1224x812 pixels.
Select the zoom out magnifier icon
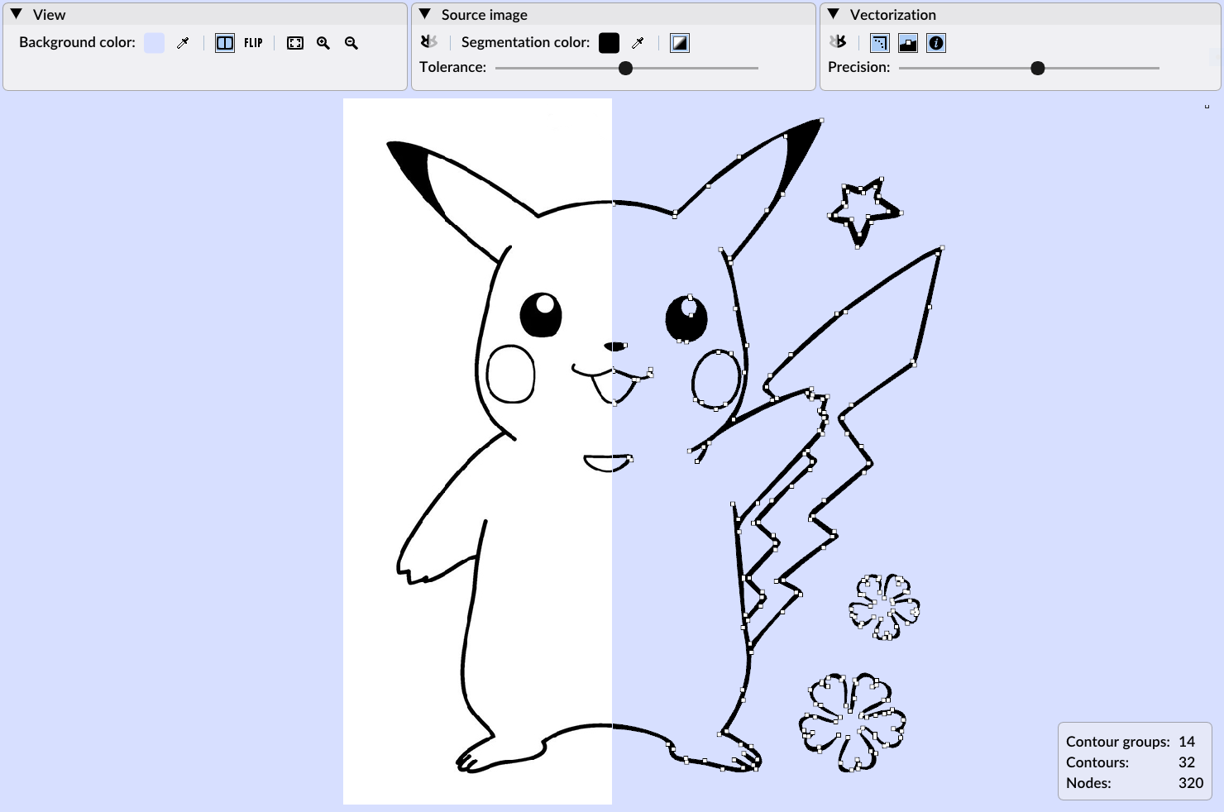(x=351, y=43)
